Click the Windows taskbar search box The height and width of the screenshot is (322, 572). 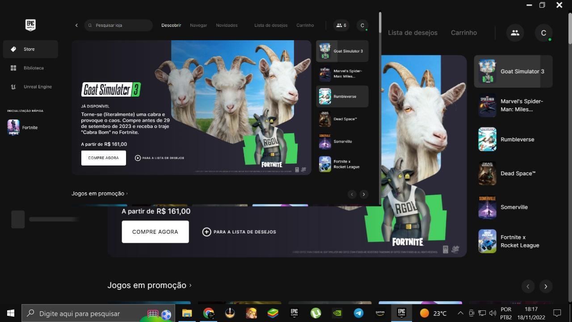[98, 313]
